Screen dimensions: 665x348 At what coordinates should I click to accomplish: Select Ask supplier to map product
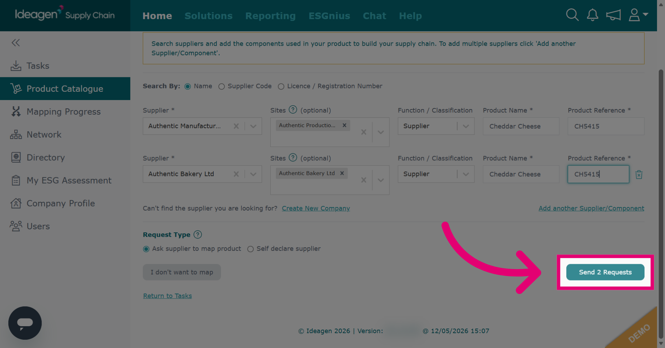pos(146,249)
